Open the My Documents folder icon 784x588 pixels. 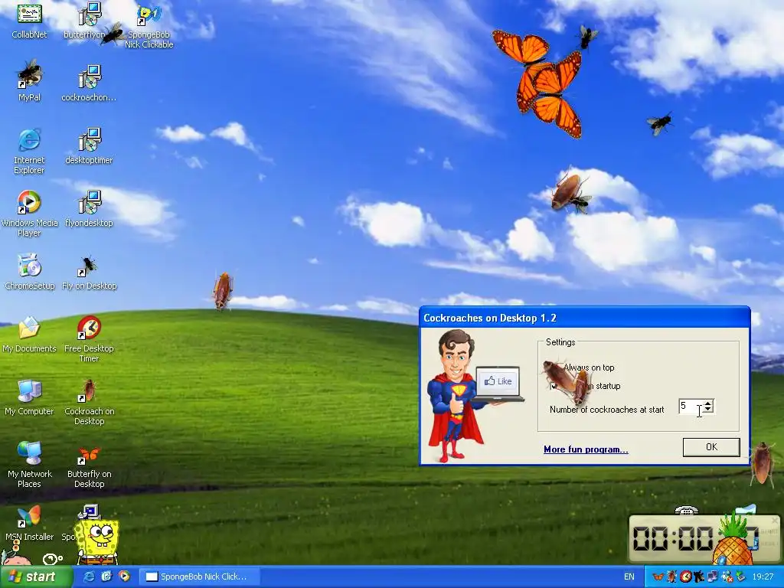coord(30,334)
